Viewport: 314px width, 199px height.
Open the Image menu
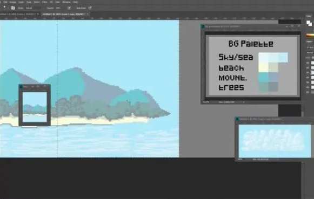tap(13, 2)
